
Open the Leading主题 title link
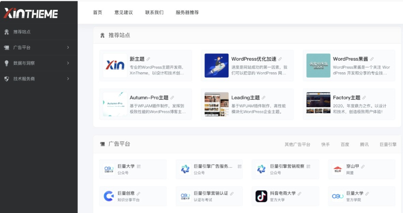click(245, 98)
